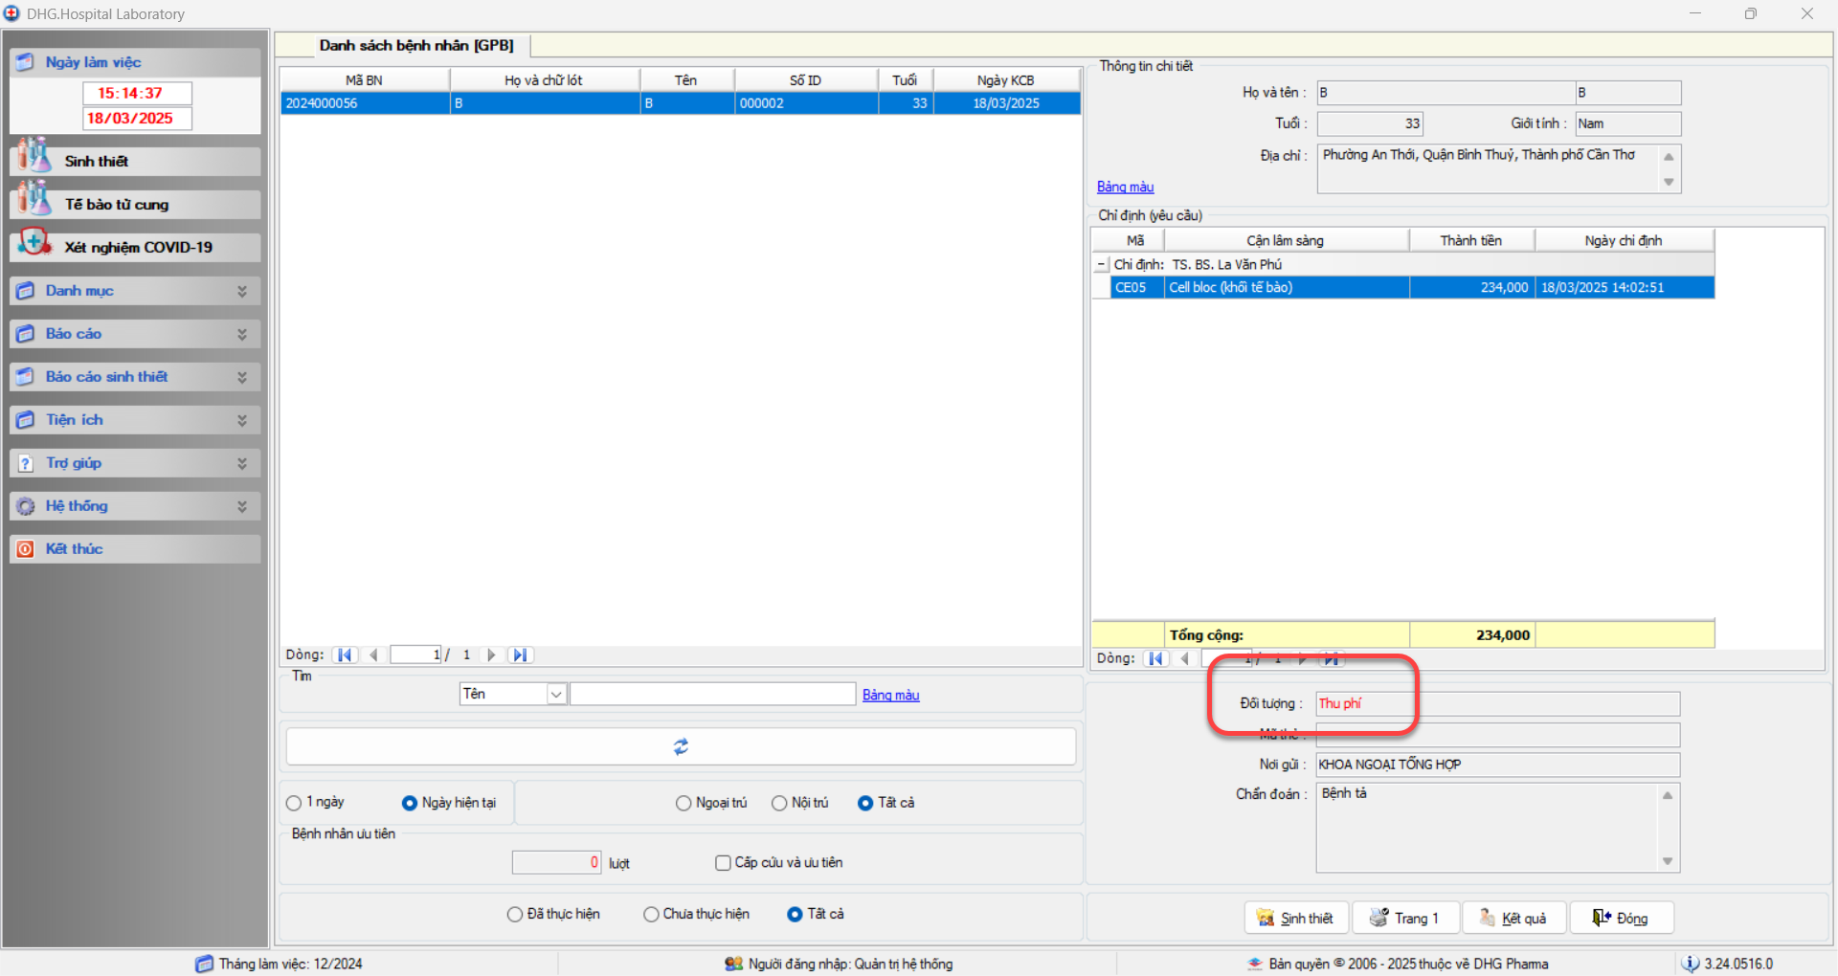
Task: Sort by Cận lâm sàng column header
Action: [x=1286, y=240]
